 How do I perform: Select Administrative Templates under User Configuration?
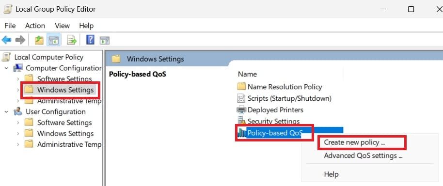coord(69,144)
